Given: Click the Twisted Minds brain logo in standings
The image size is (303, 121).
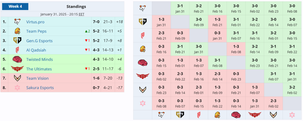Looking at the screenshot, I should pos(17,59).
